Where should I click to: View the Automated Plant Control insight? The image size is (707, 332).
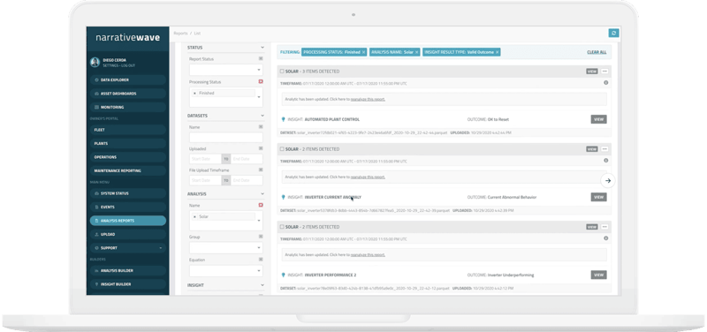tap(599, 119)
